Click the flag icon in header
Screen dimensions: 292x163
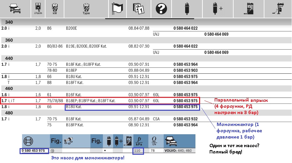coord(117,8)
